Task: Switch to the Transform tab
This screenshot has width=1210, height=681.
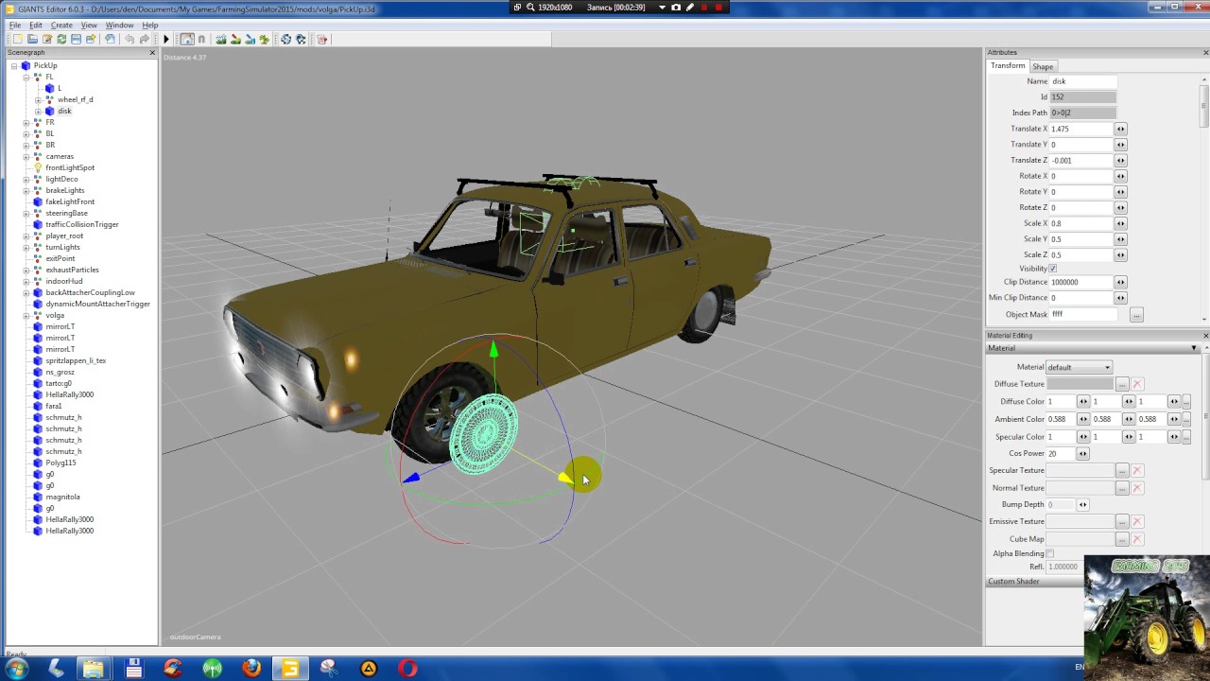Action: click(1008, 66)
